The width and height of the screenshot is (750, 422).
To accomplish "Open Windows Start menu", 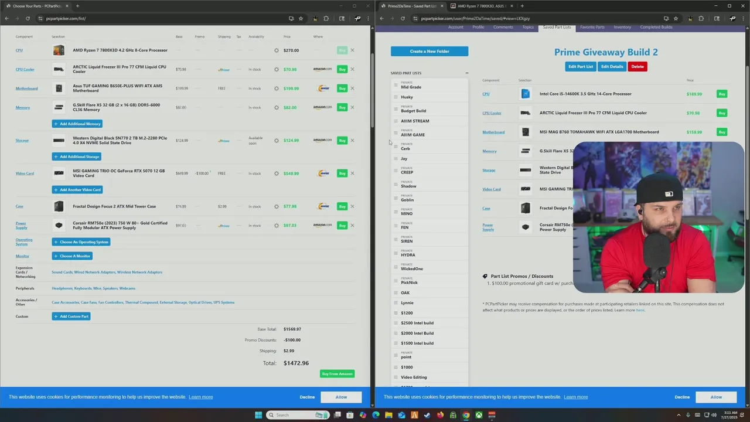I will pyautogui.click(x=258, y=415).
